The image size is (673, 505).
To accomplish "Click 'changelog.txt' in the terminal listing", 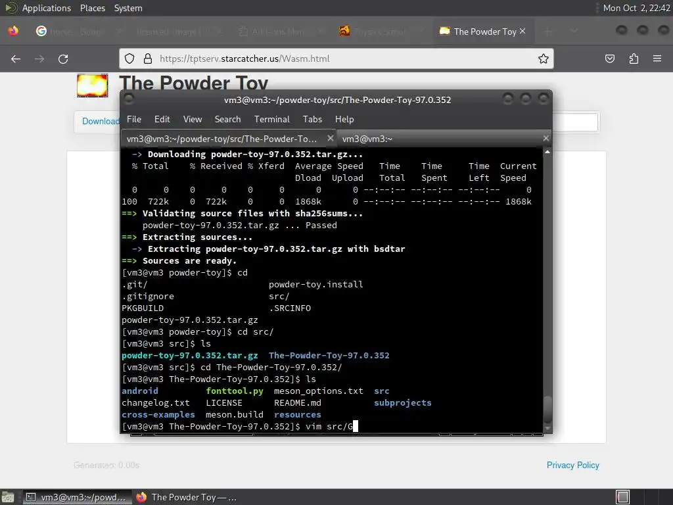I will pos(155,403).
